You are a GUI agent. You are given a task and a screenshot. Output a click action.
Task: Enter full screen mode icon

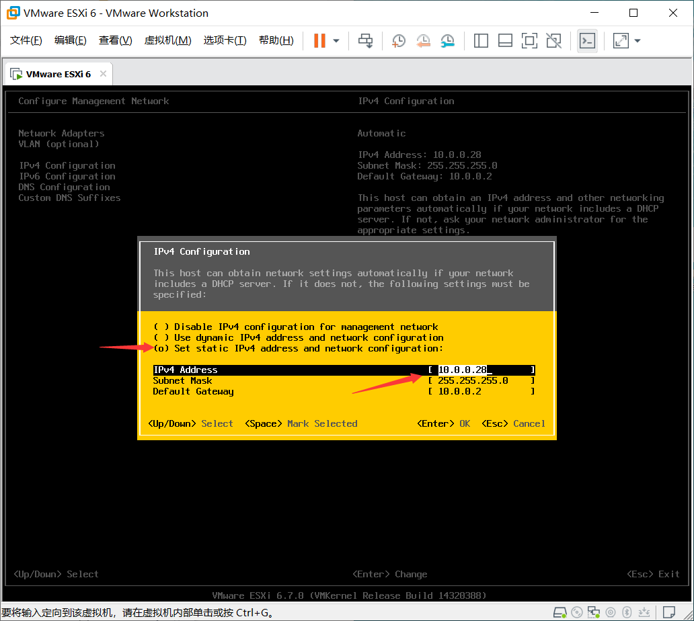coord(529,41)
